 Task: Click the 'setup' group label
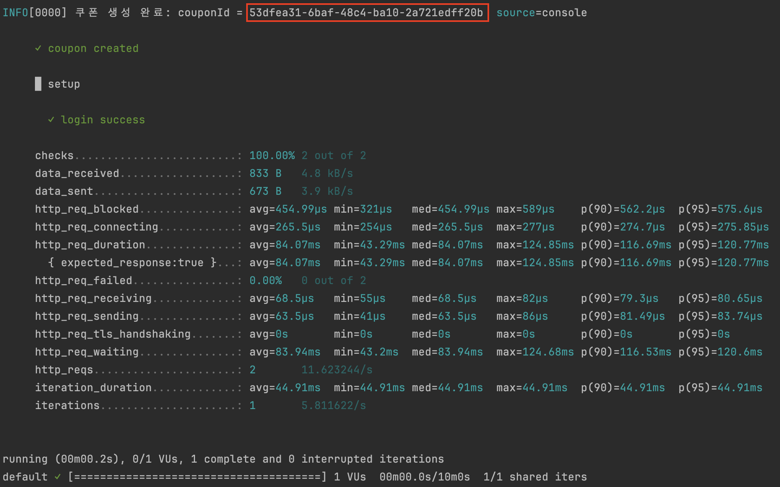[64, 84]
